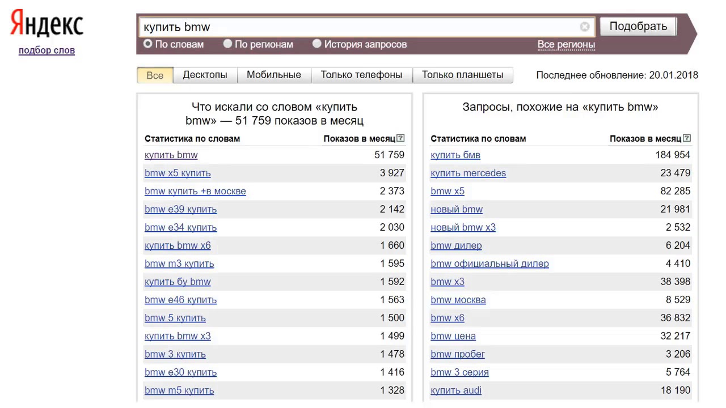This screenshot has width=726, height=408.
Task: Open the similar query 'bmw x6'
Action: click(448, 318)
